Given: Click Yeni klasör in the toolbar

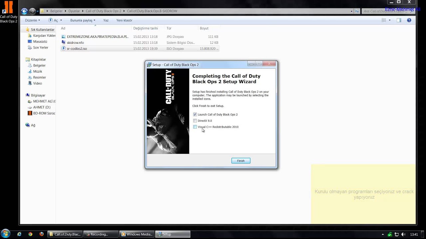Looking at the screenshot, I should click(124, 20).
